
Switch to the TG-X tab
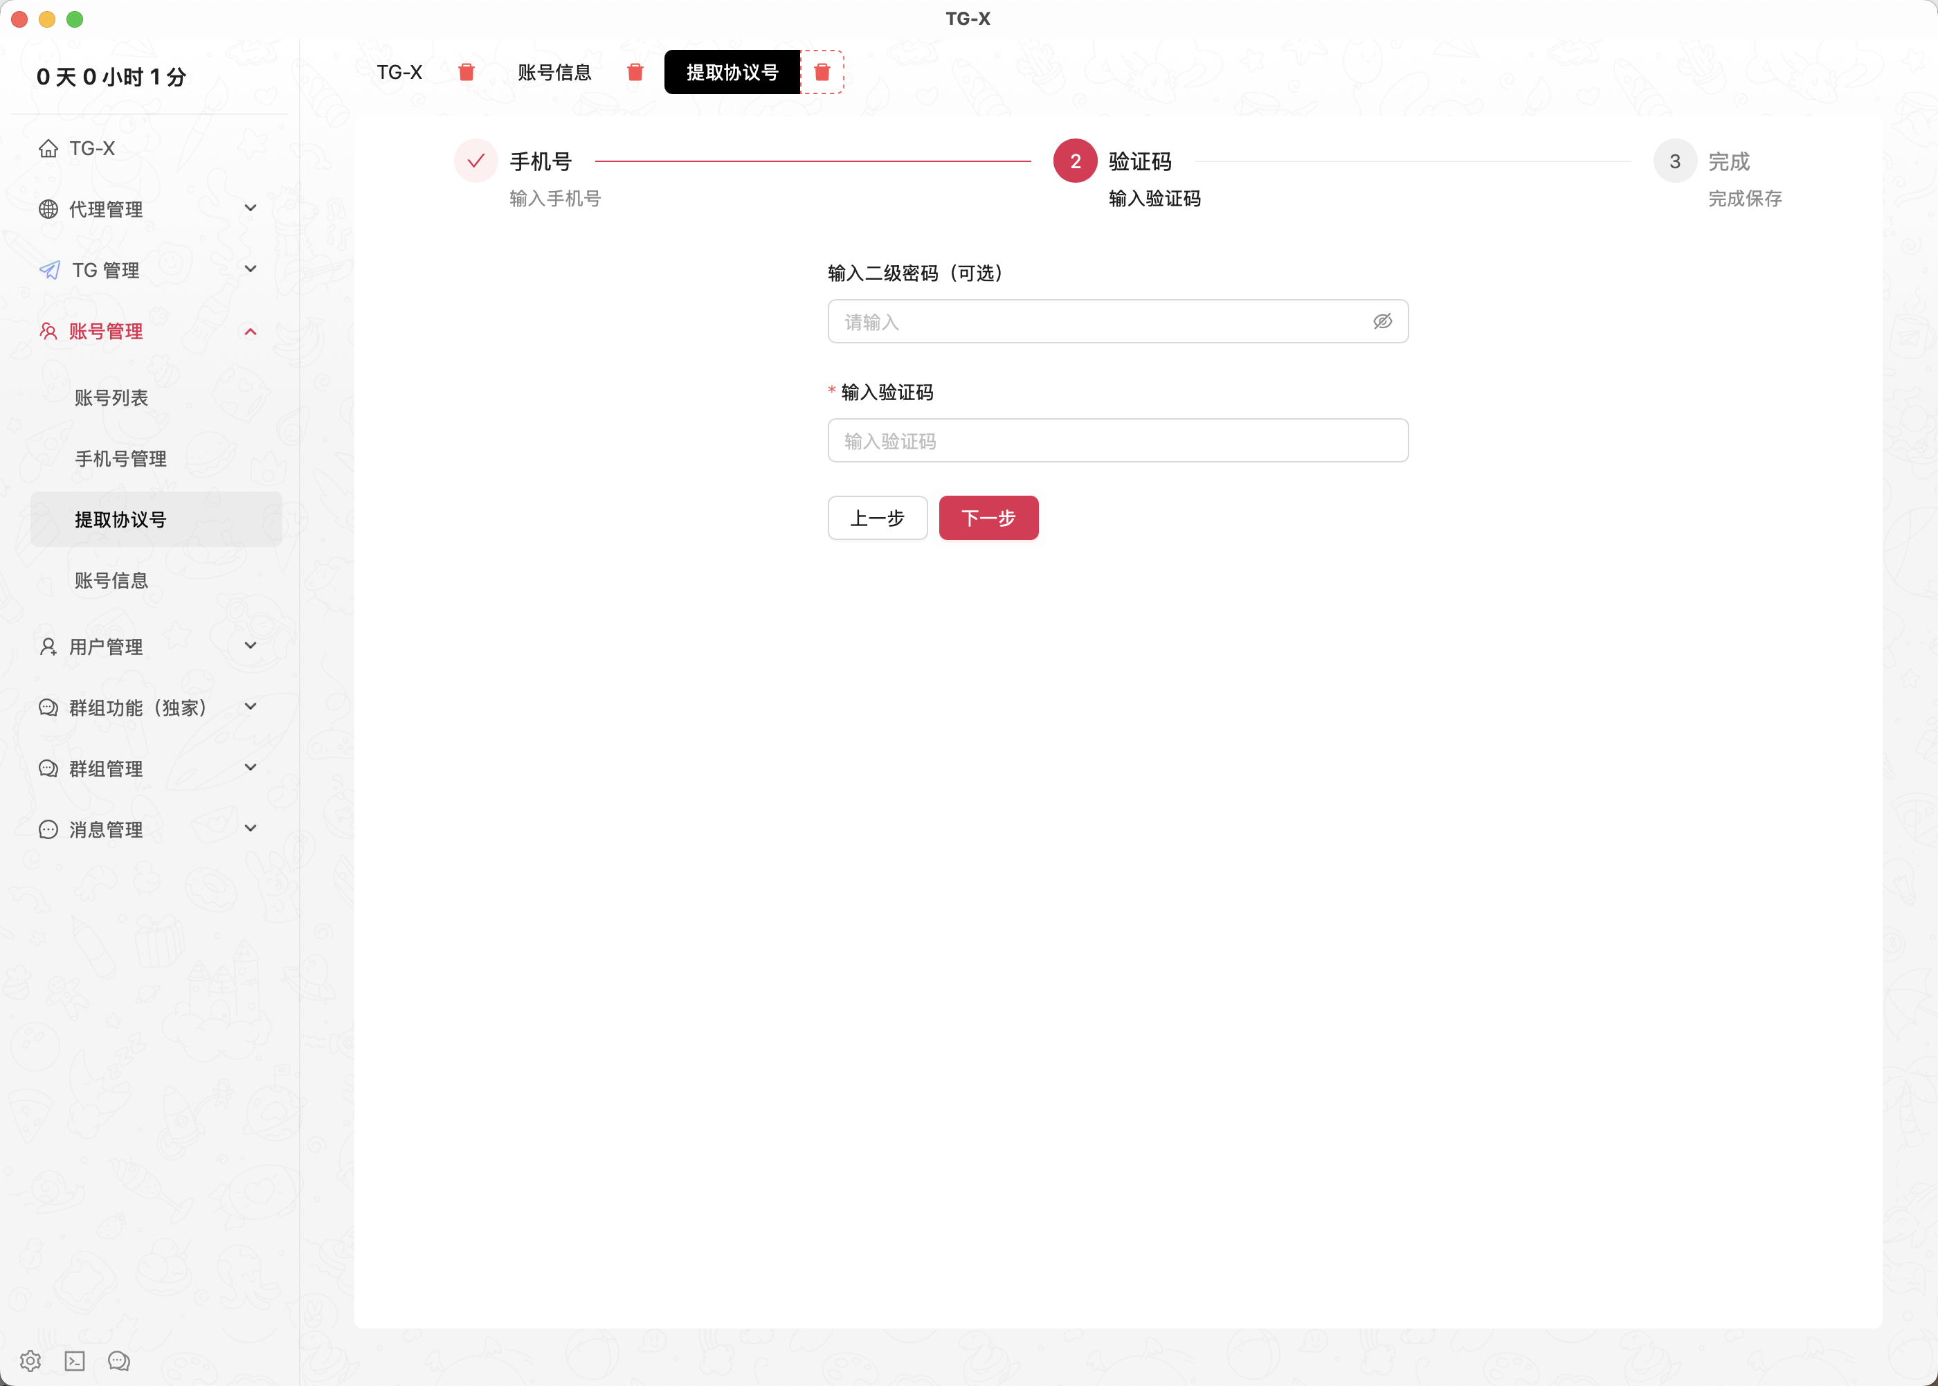pyautogui.click(x=400, y=73)
